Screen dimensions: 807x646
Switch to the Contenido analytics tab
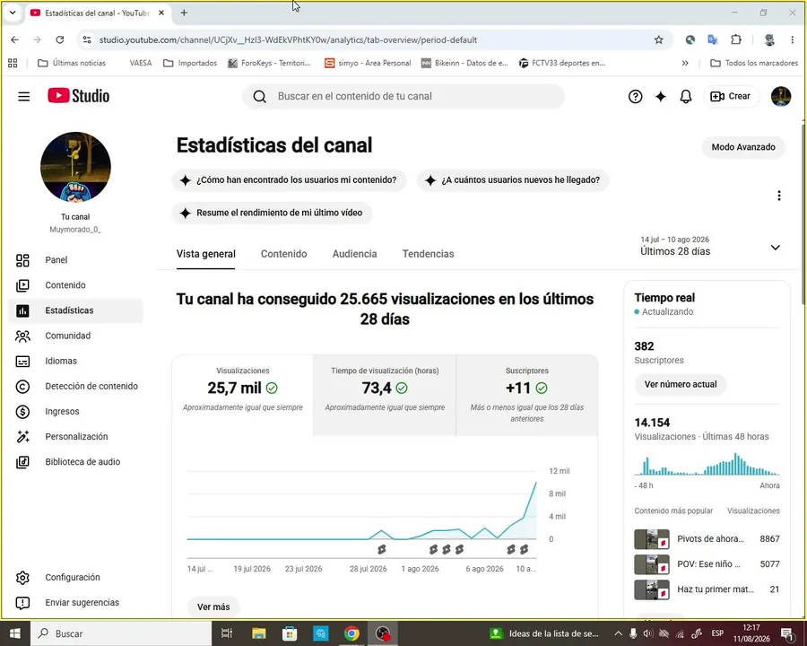pos(283,254)
